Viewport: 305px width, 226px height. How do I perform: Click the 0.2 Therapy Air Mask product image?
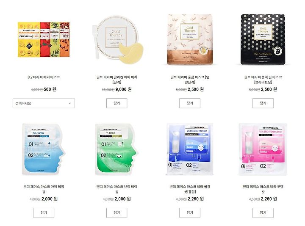pos(44,40)
